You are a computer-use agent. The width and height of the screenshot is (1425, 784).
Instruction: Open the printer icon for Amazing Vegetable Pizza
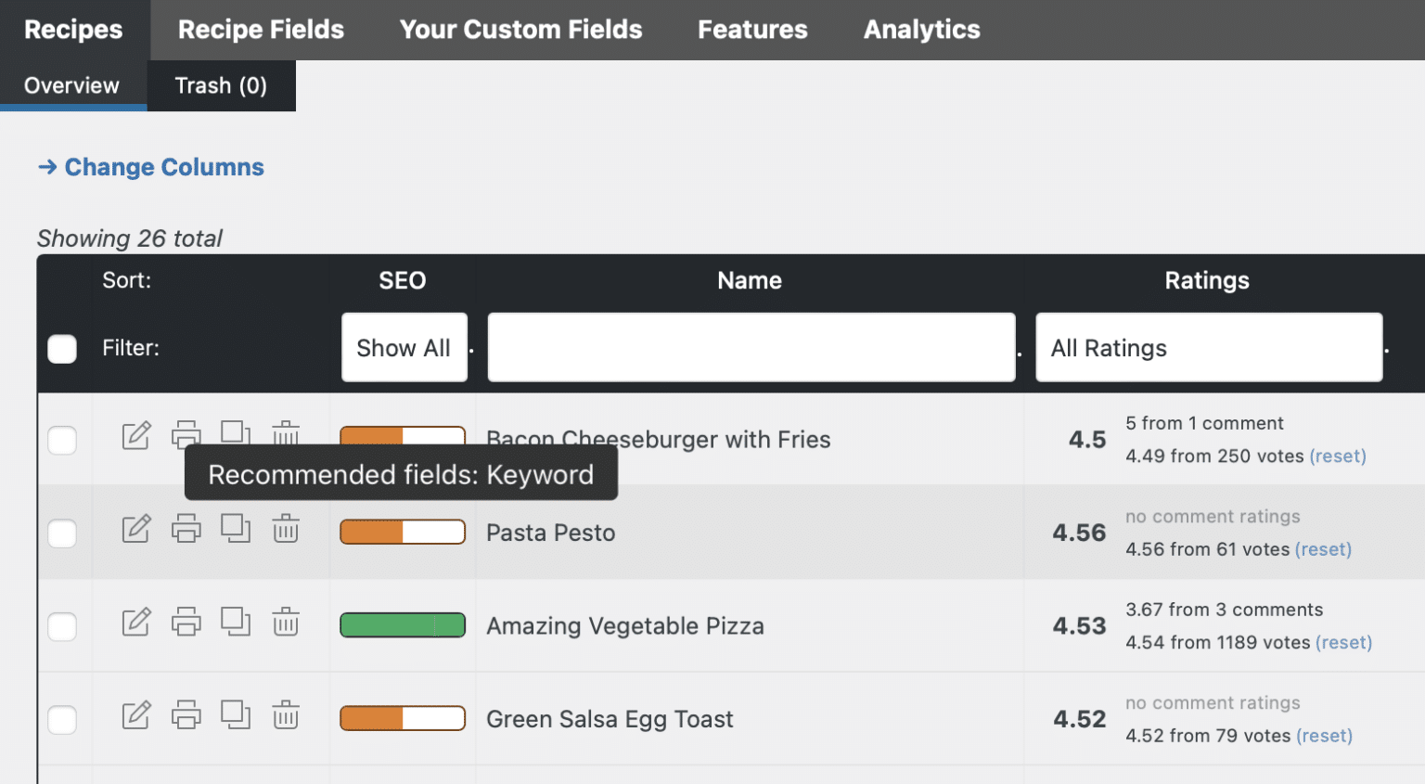tap(186, 622)
